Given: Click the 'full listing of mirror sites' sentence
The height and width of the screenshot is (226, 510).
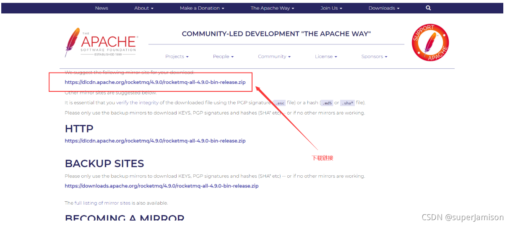Looking at the screenshot, I should [x=116, y=203].
